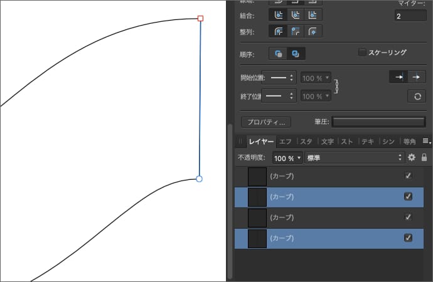Open the 標準 blend mode dropdown
This screenshot has height=282, width=433.
click(353, 158)
